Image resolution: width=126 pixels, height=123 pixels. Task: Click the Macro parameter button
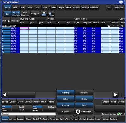[51, 102]
